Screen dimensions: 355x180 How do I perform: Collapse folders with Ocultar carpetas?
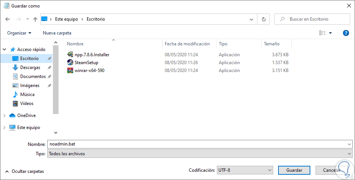tap(24, 171)
